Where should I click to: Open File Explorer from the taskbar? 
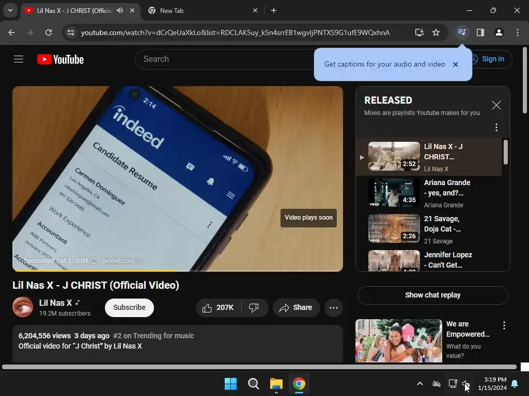(276, 384)
